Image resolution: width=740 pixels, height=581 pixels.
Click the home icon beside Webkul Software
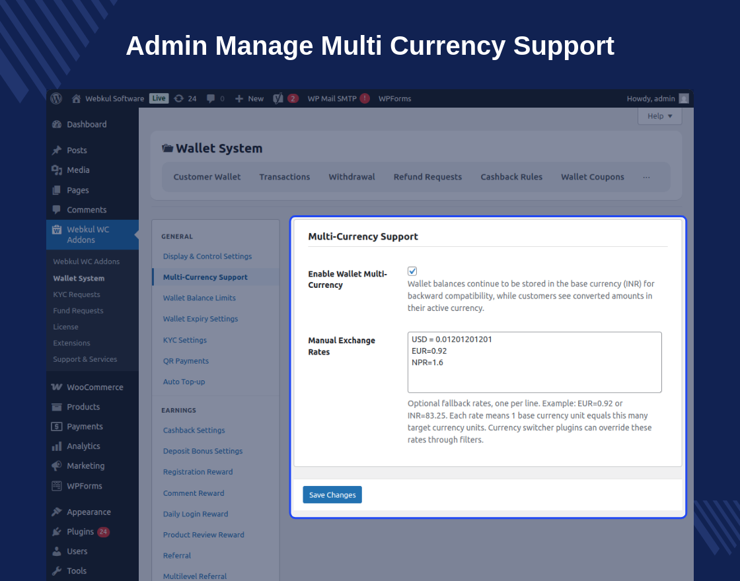76,98
